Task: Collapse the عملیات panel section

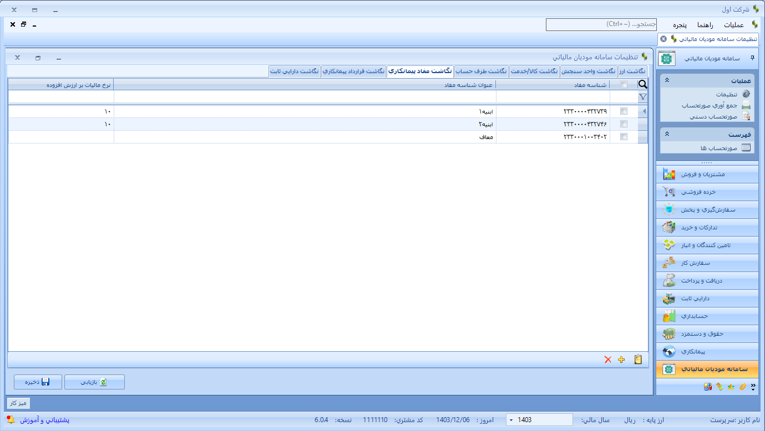Action: 667,80
